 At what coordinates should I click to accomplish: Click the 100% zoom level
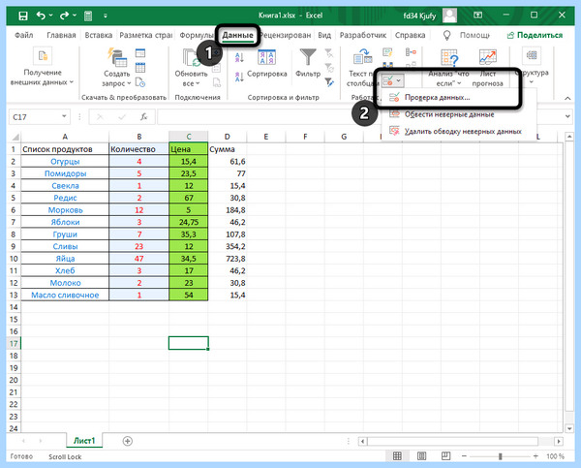555,456
